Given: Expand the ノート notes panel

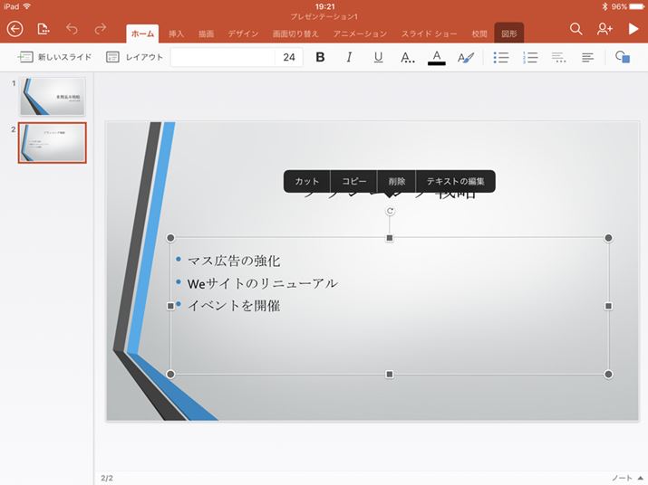Looking at the screenshot, I should pyautogui.click(x=625, y=477).
